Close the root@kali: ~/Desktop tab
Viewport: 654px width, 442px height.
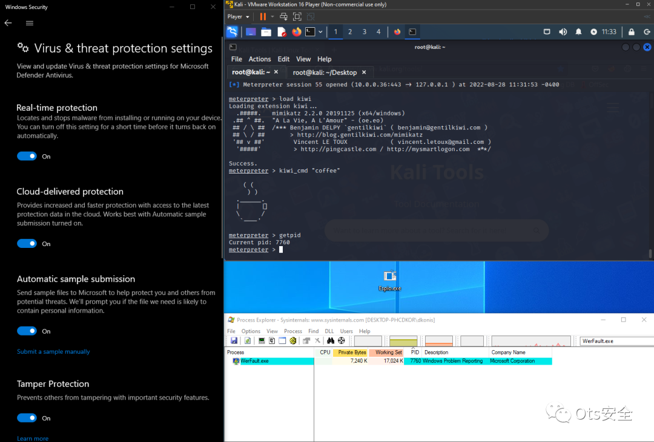click(364, 73)
